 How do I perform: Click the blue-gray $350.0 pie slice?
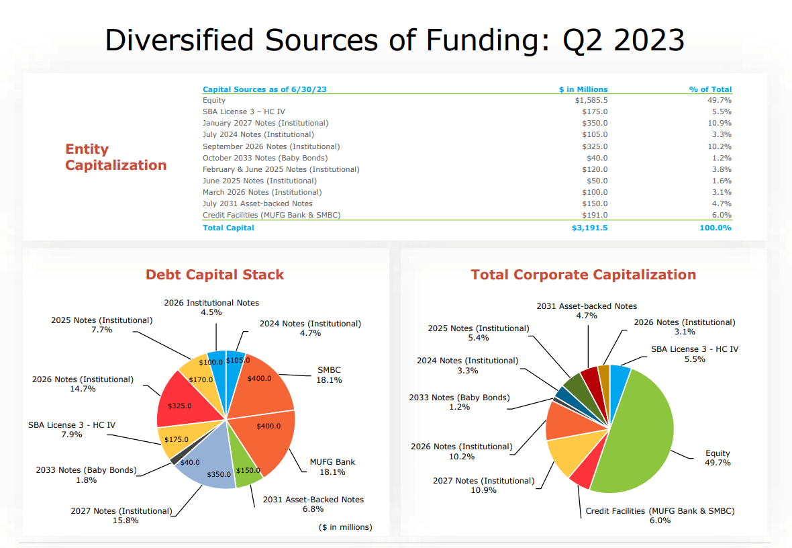[207, 463]
